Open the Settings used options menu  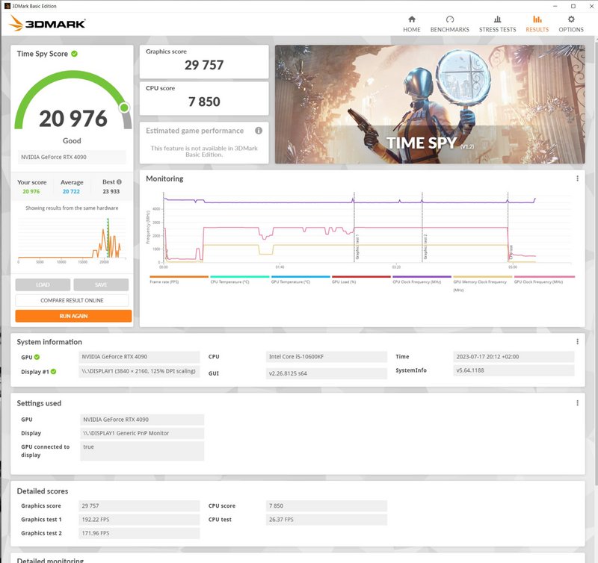(577, 403)
